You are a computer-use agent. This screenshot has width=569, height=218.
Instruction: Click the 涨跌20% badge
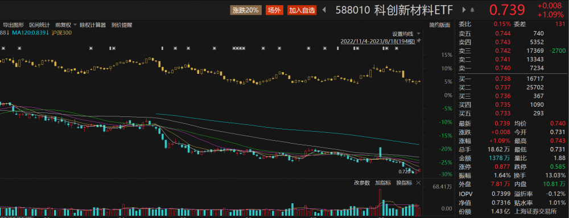point(246,10)
